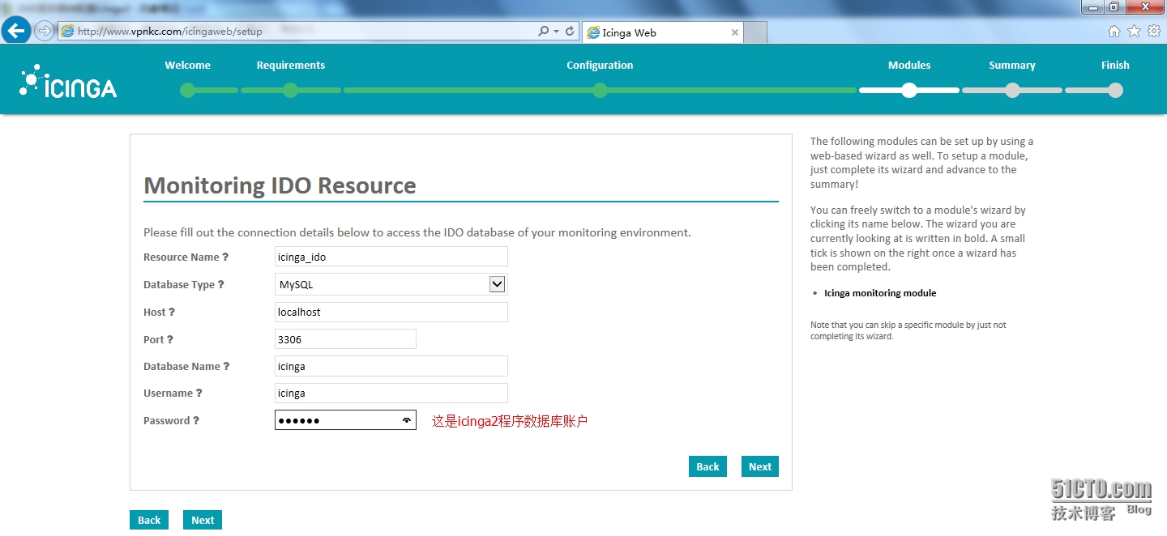Open the favorites star icon
This screenshot has height=536, width=1167.
(1134, 31)
